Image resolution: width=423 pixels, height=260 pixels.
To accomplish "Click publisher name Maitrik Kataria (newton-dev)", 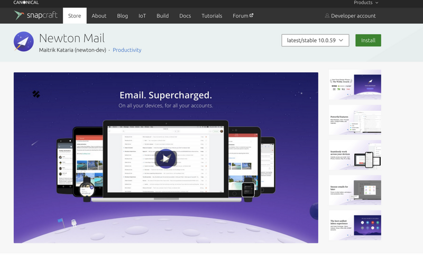I will click(72, 50).
